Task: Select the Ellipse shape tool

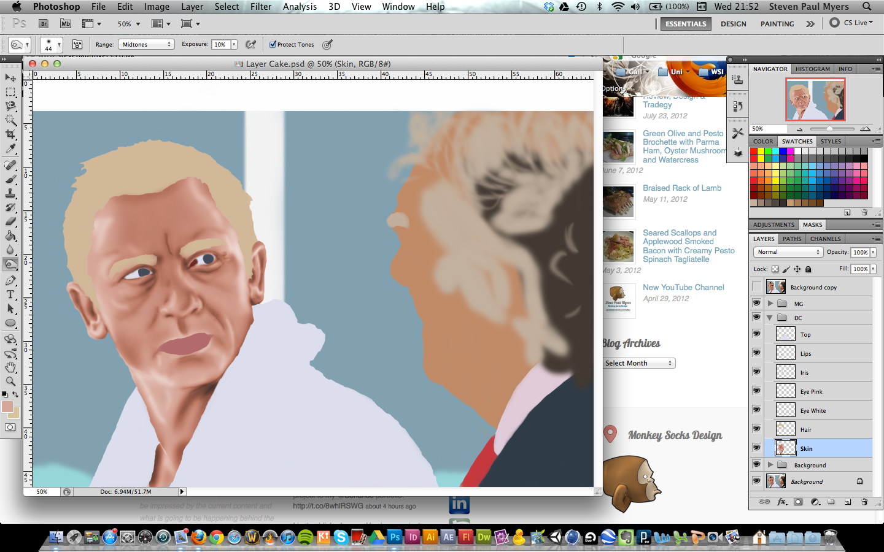Action: click(x=10, y=323)
